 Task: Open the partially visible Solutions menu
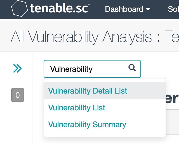coord(173,9)
